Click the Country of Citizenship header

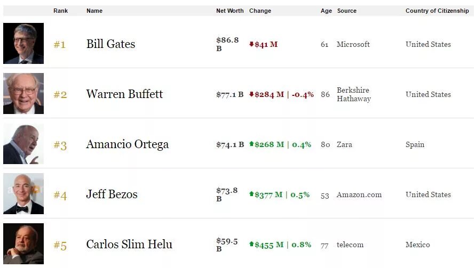(437, 11)
